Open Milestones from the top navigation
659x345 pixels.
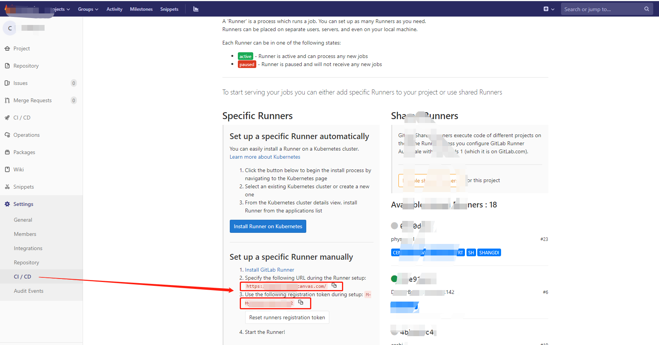pyautogui.click(x=141, y=9)
